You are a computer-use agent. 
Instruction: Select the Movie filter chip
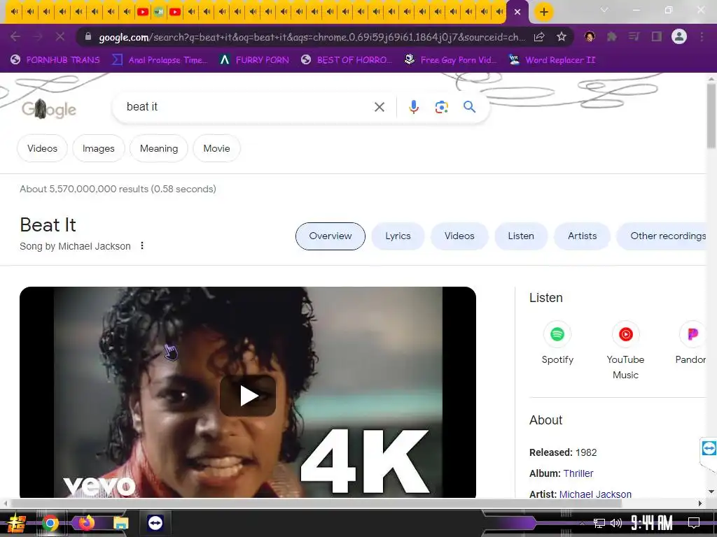217,148
